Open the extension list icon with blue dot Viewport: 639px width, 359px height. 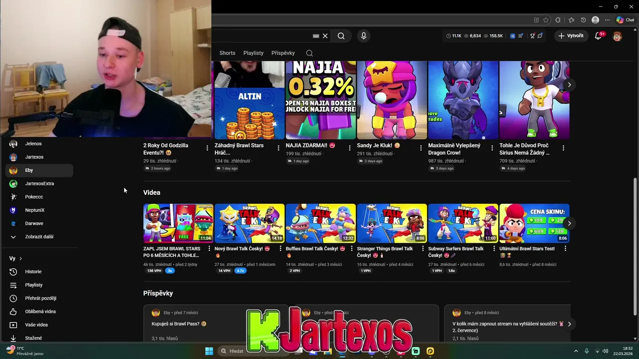tap(521, 36)
